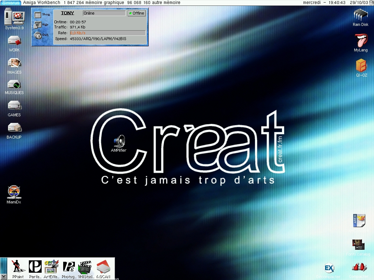Viewport: 374px width, 280px height.
Task: Open the Fonts.catalog file icon
Action: click(358, 244)
